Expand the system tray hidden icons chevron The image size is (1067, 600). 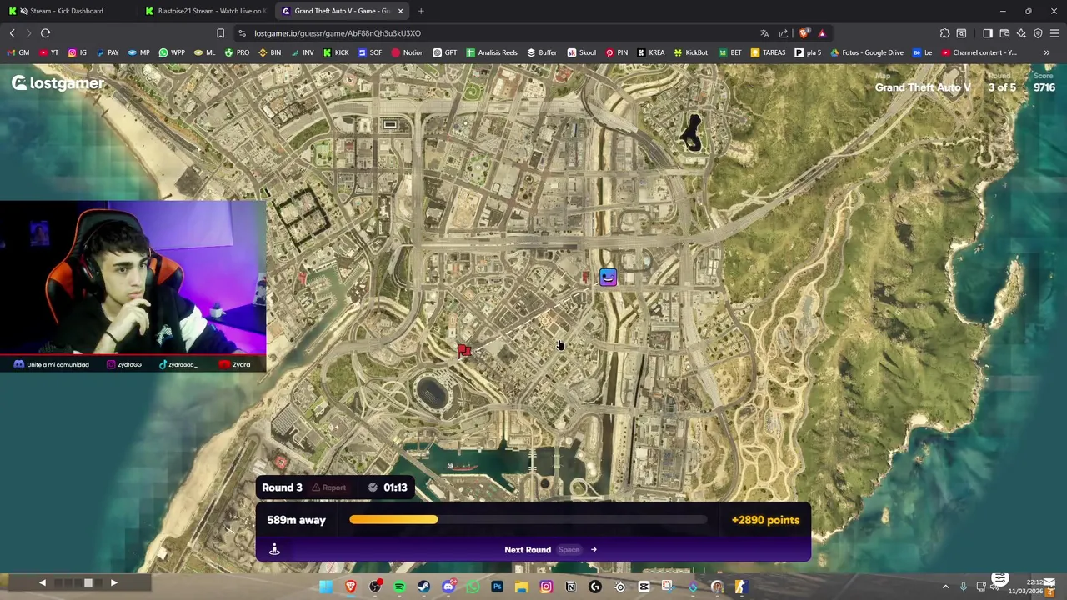click(x=945, y=587)
